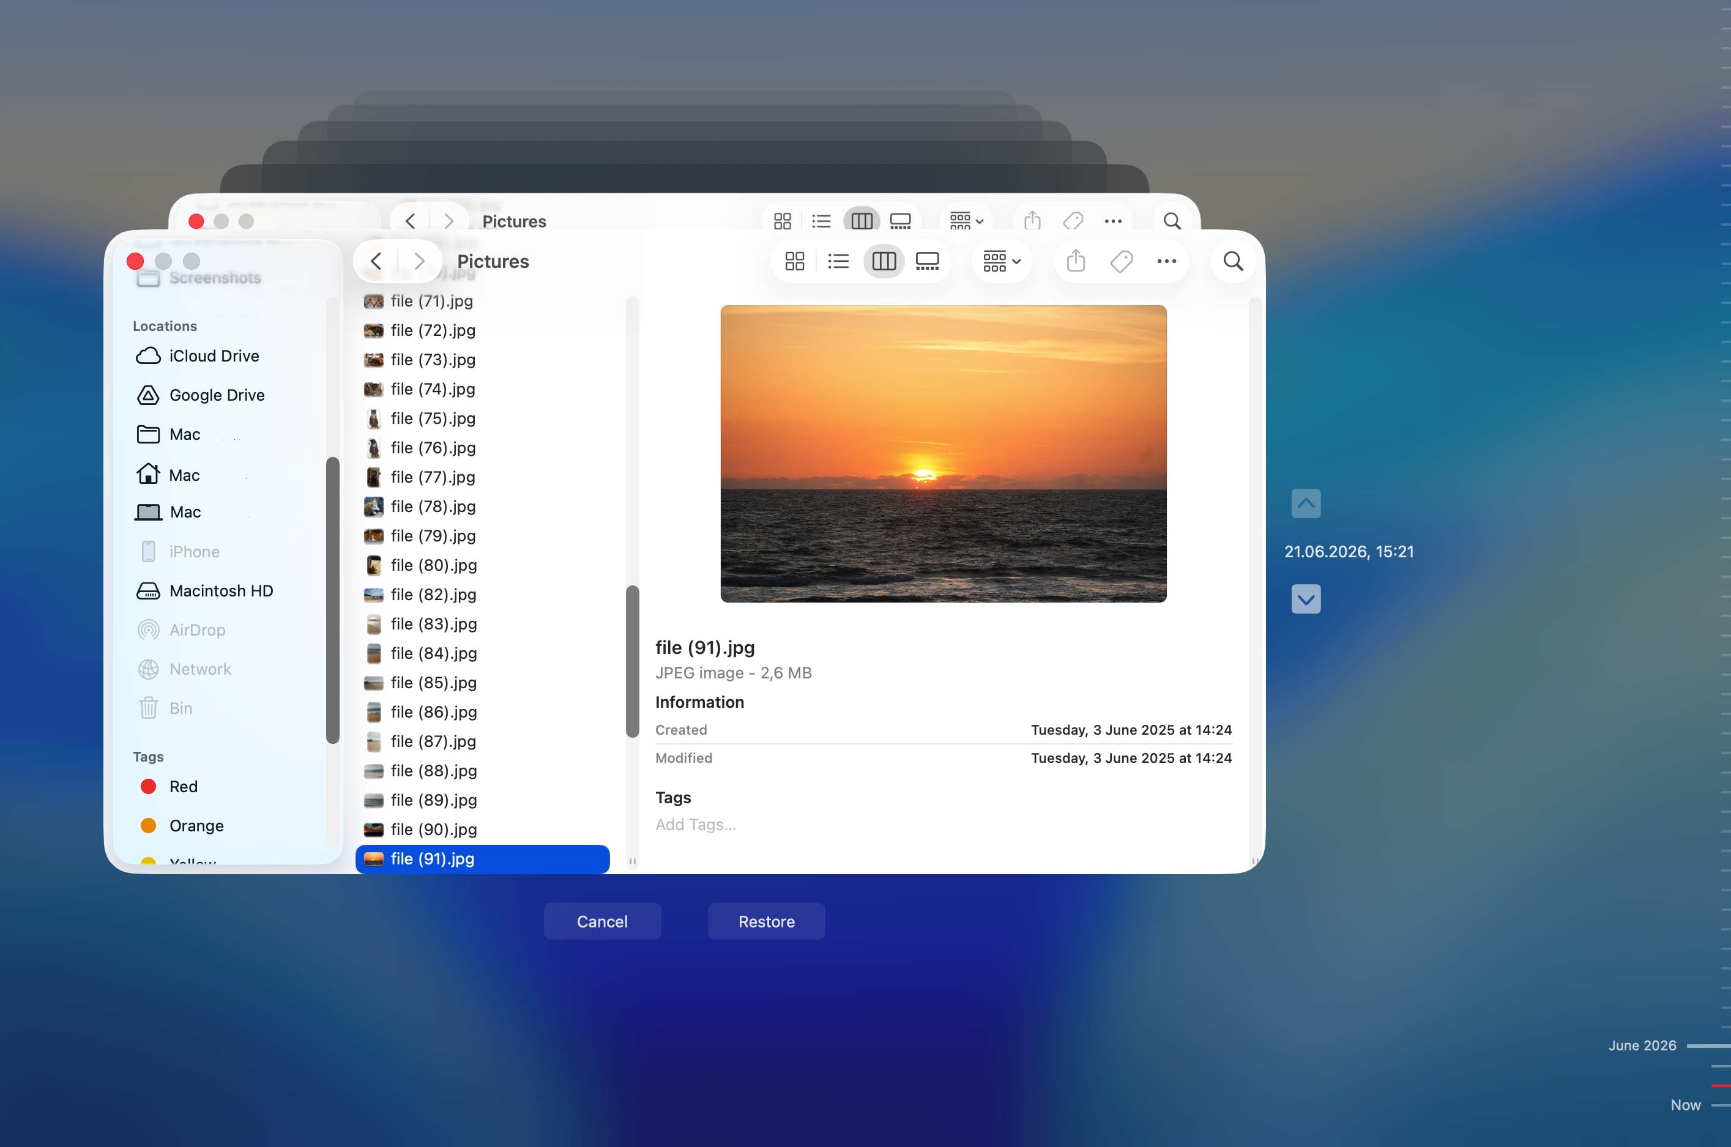Click the sidebar scrollbar
1731x1147 pixels.
click(x=332, y=600)
